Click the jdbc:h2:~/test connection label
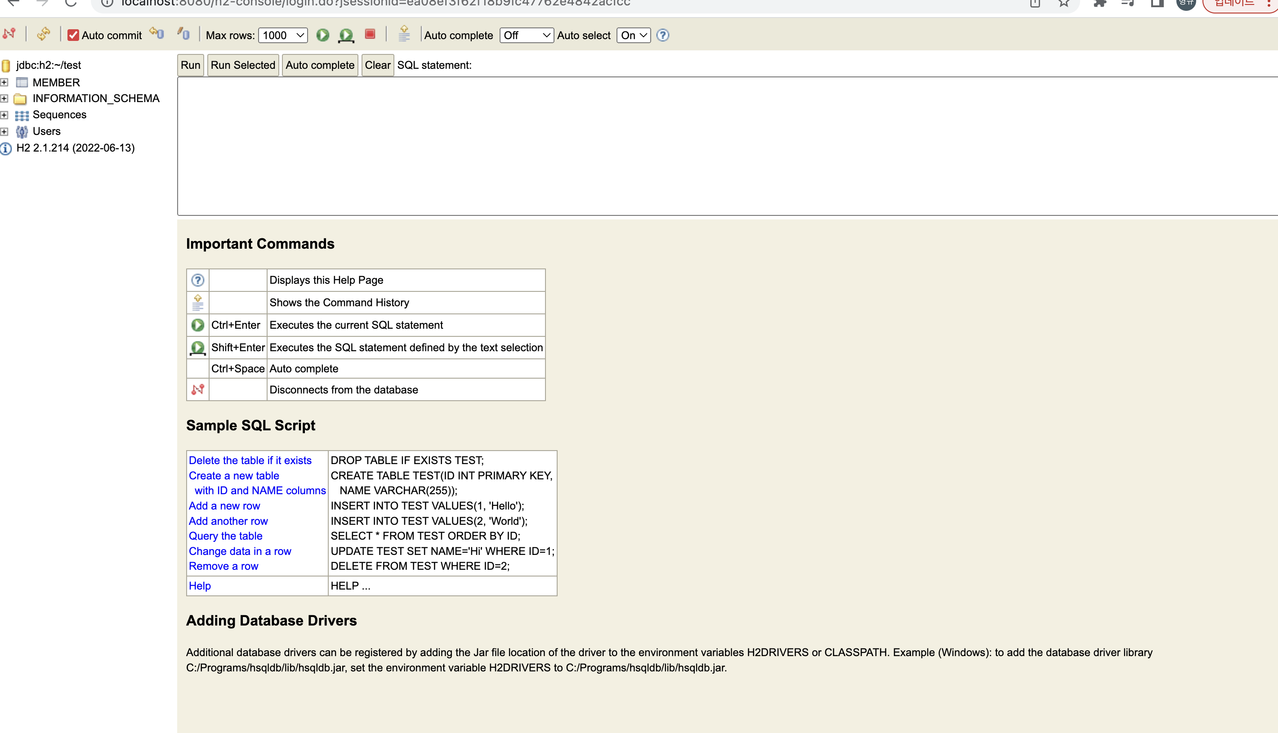 48,65
